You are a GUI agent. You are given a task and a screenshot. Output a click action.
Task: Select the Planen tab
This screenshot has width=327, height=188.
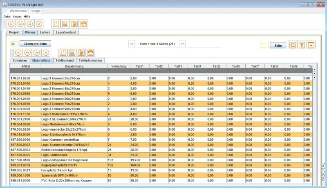30,33
